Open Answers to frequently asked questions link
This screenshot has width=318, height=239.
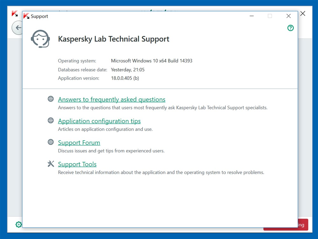point(112,99)
